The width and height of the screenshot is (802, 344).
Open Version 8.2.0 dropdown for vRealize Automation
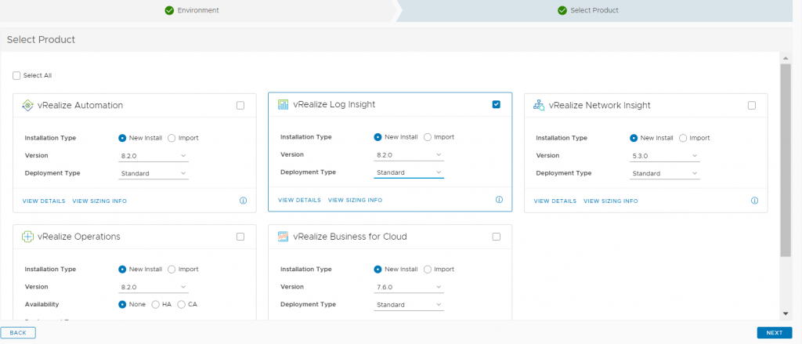(154, 156)
